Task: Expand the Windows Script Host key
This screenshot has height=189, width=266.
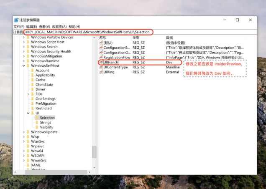Action: (x=24, y=42)
